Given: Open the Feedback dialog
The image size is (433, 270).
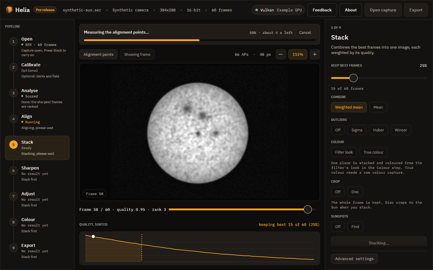Looking at the screenshot, I should coord(322,10).
